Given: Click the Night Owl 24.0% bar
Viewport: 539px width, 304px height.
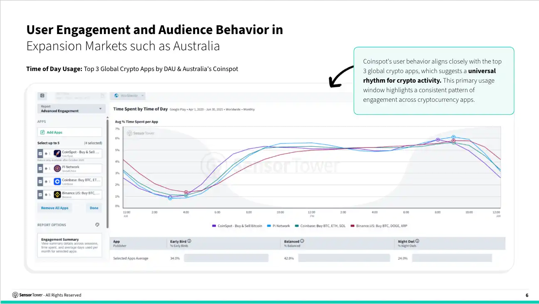Looking at the screenshot, I should pos(452,258).
